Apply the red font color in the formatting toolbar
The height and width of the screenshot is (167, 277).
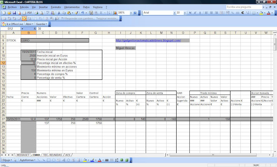point(269,13)
